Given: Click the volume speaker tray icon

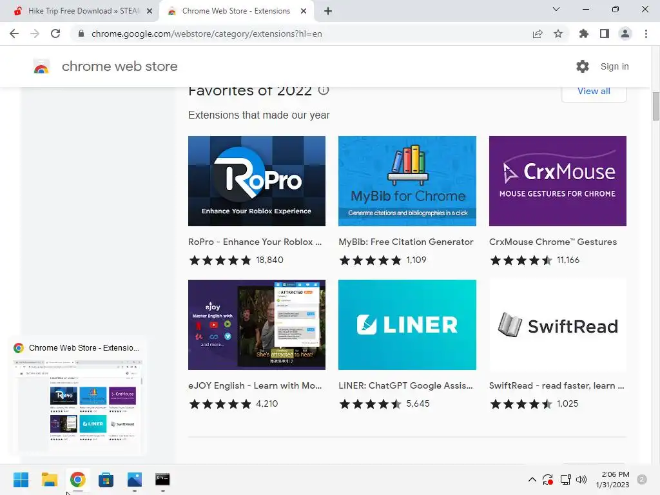Looking at the screenshot, I should point(581,480).
